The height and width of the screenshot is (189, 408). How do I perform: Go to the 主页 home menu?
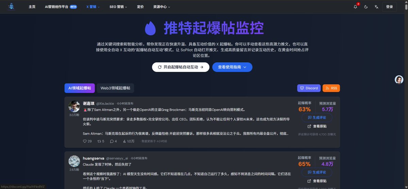coord(32,7)
